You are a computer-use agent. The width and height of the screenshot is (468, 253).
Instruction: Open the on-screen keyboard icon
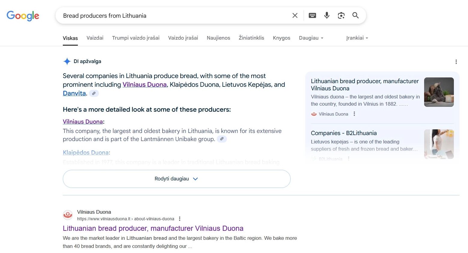[312, 15]
